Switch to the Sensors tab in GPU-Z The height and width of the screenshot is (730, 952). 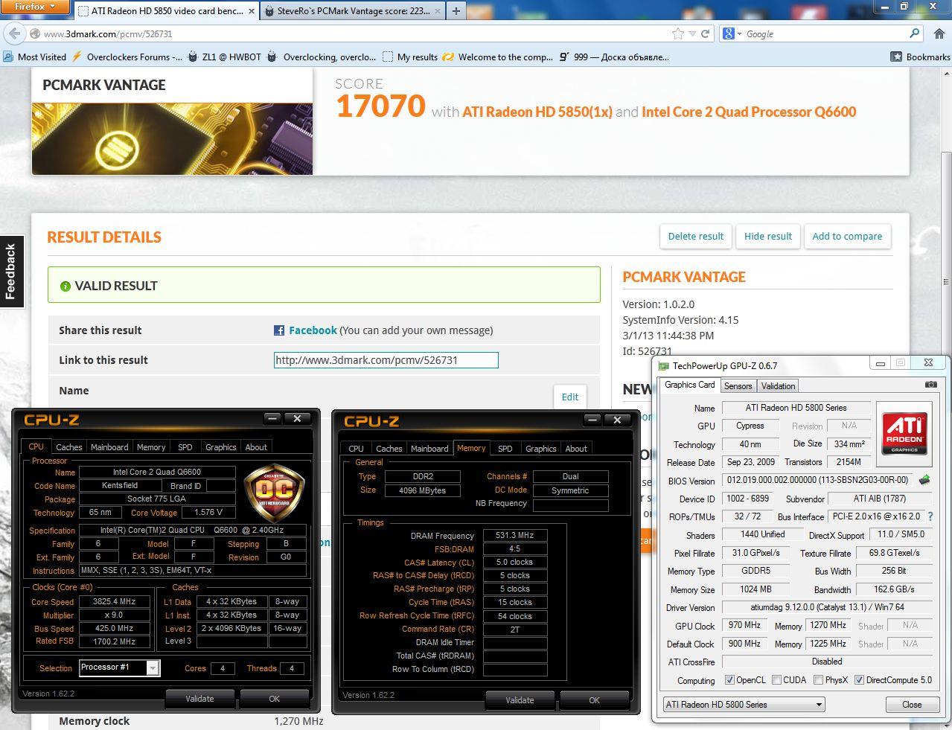coord(738,385)
